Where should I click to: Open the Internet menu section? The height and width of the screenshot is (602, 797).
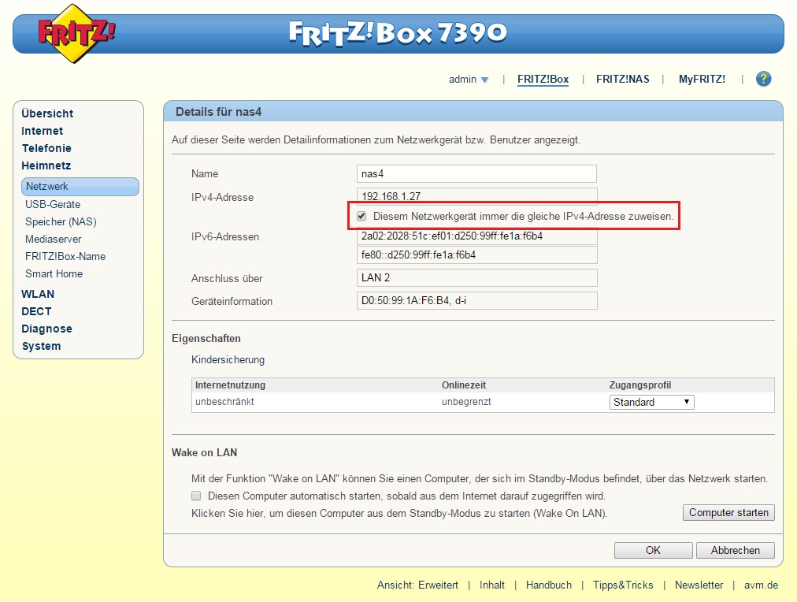coord(43,131)
